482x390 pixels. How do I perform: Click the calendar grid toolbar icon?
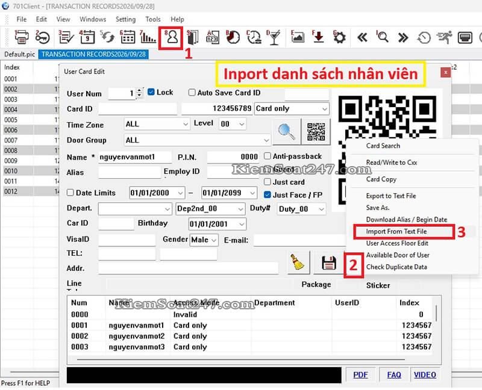coord(128,37)
